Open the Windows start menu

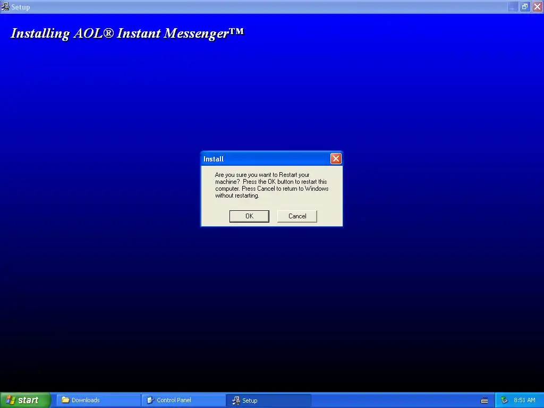point(25,400)
